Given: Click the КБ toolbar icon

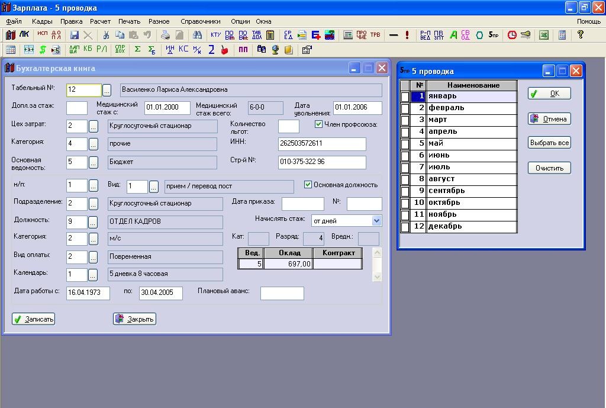Looking at the screenshot, I should pyautogui.click(x=88, y=49).
